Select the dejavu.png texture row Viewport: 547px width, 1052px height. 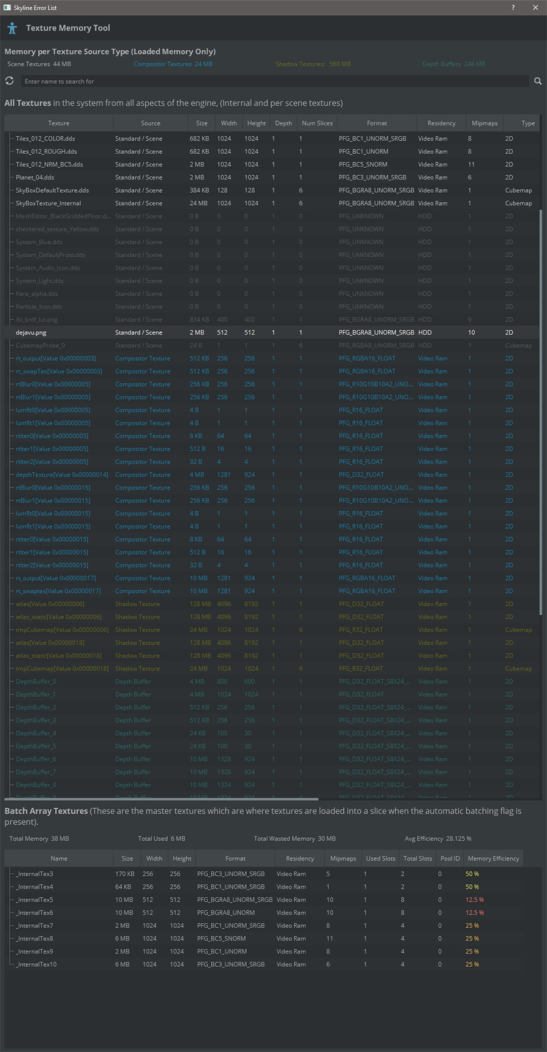(31, 333)
